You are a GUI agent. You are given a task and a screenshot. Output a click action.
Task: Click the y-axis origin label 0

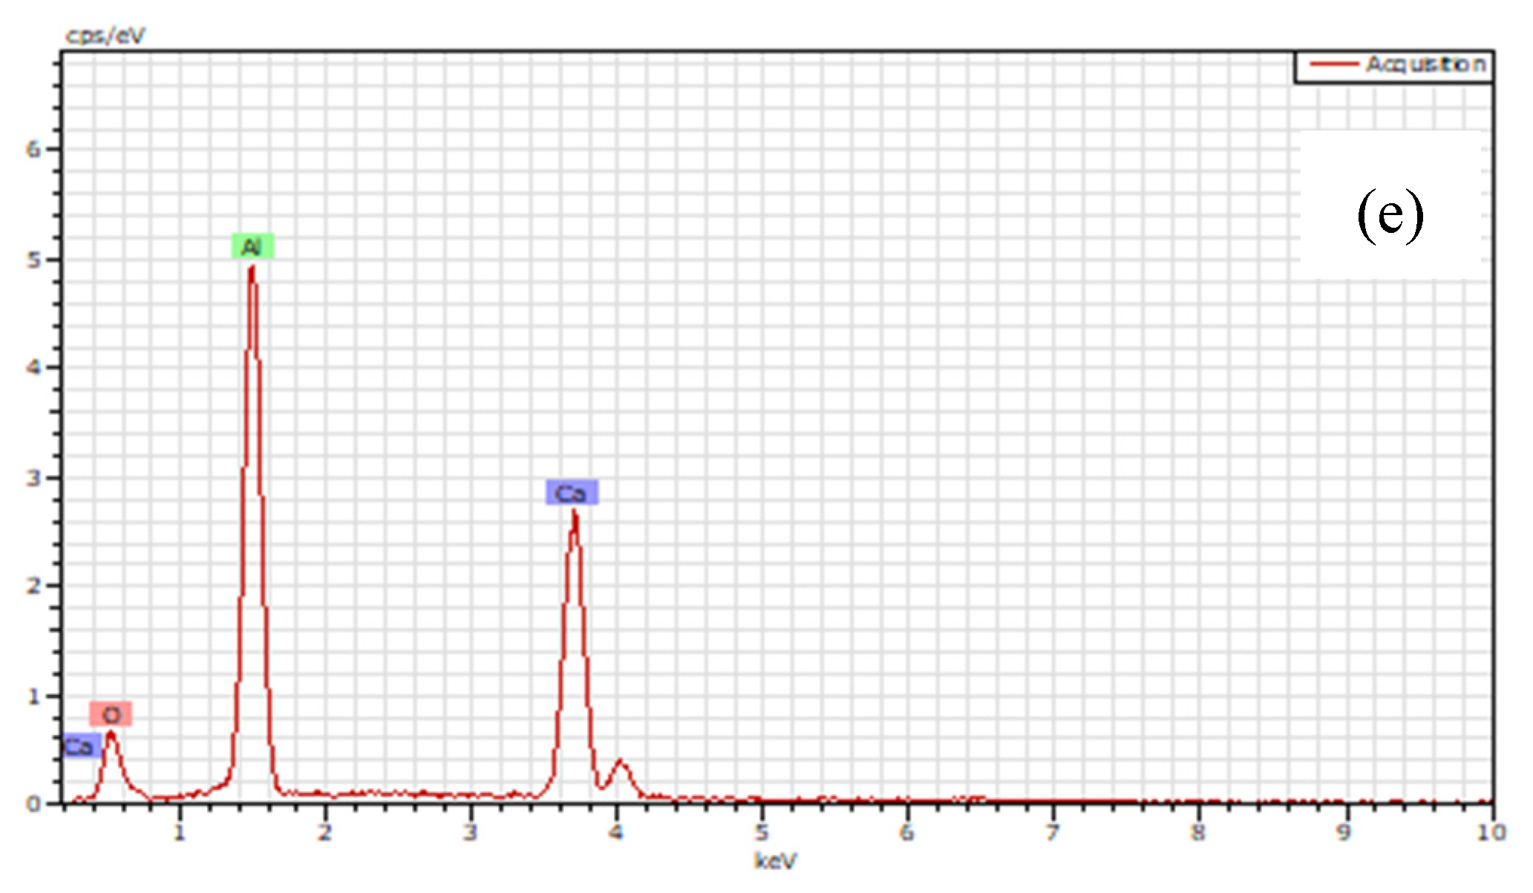[x=33, y=804]
